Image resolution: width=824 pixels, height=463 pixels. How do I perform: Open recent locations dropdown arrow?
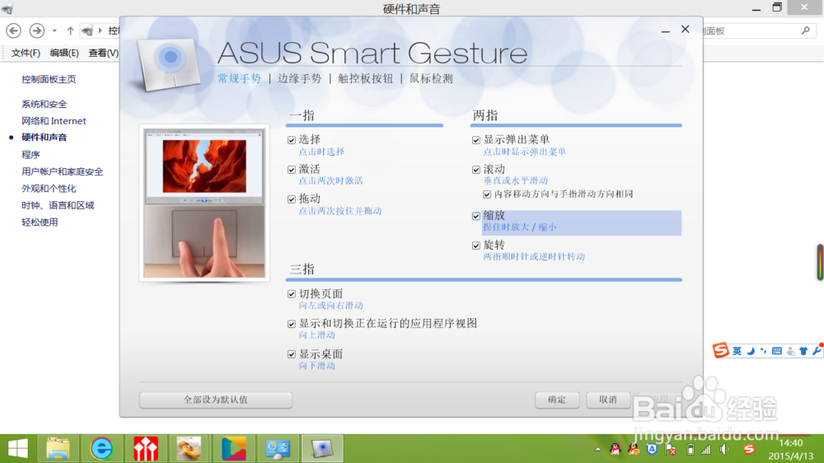(54, 31)
